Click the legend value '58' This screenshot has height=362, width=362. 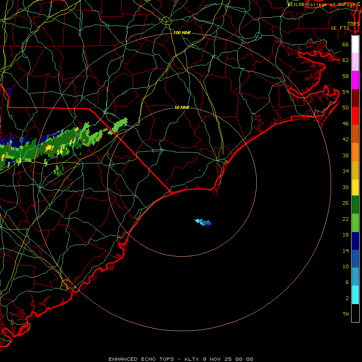point(346,76)
